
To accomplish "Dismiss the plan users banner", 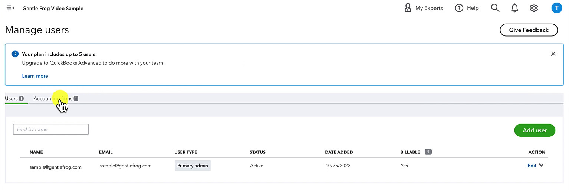I will pos(553,54).
